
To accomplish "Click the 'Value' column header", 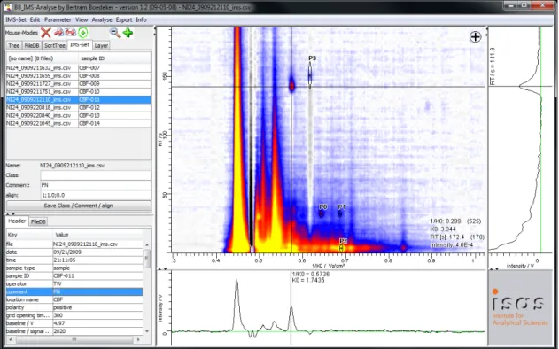I will point(97,235).
